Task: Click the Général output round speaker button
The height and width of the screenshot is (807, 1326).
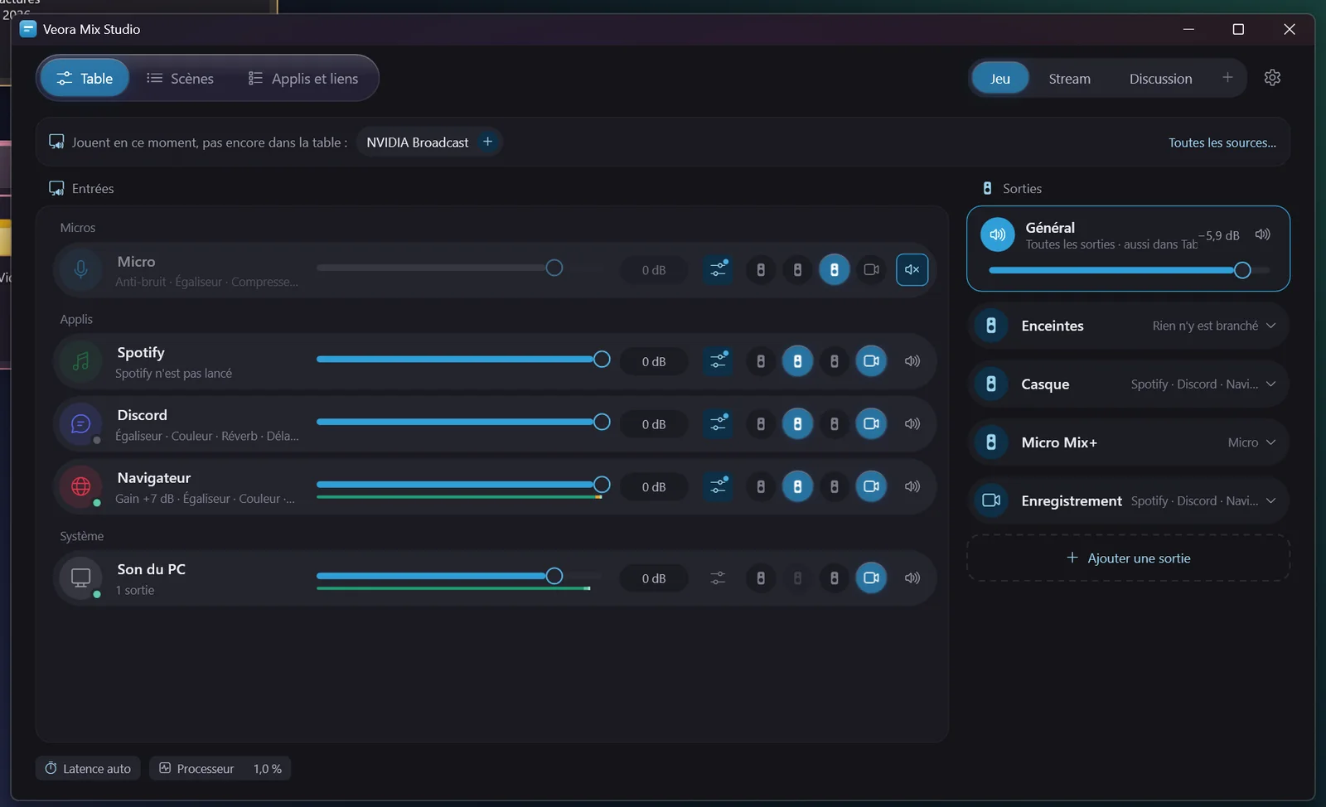Action: click(x=998, y=234)
